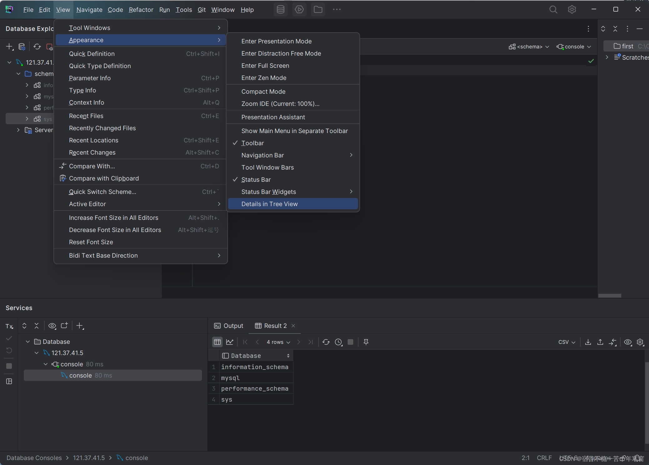Viewport: 649px width, 465px height.
Task: Select Quick Definition menu entry
Action: tap(141, 54)
